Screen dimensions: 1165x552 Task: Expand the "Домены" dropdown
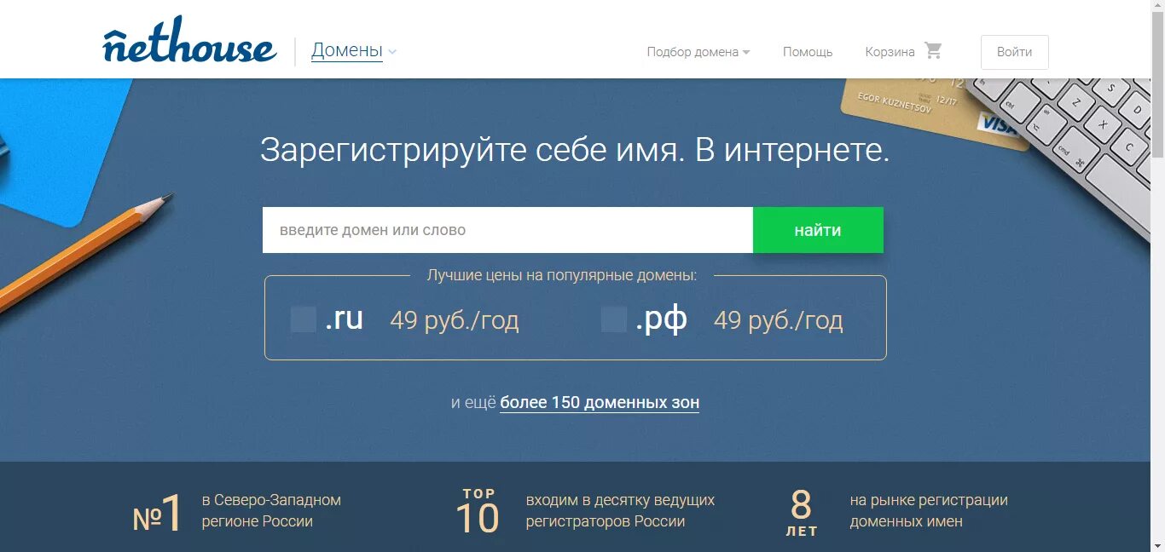(347, 50)
